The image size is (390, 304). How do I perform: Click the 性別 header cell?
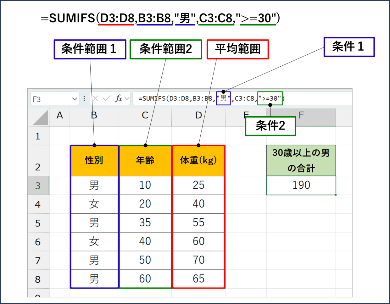(94, 161)
